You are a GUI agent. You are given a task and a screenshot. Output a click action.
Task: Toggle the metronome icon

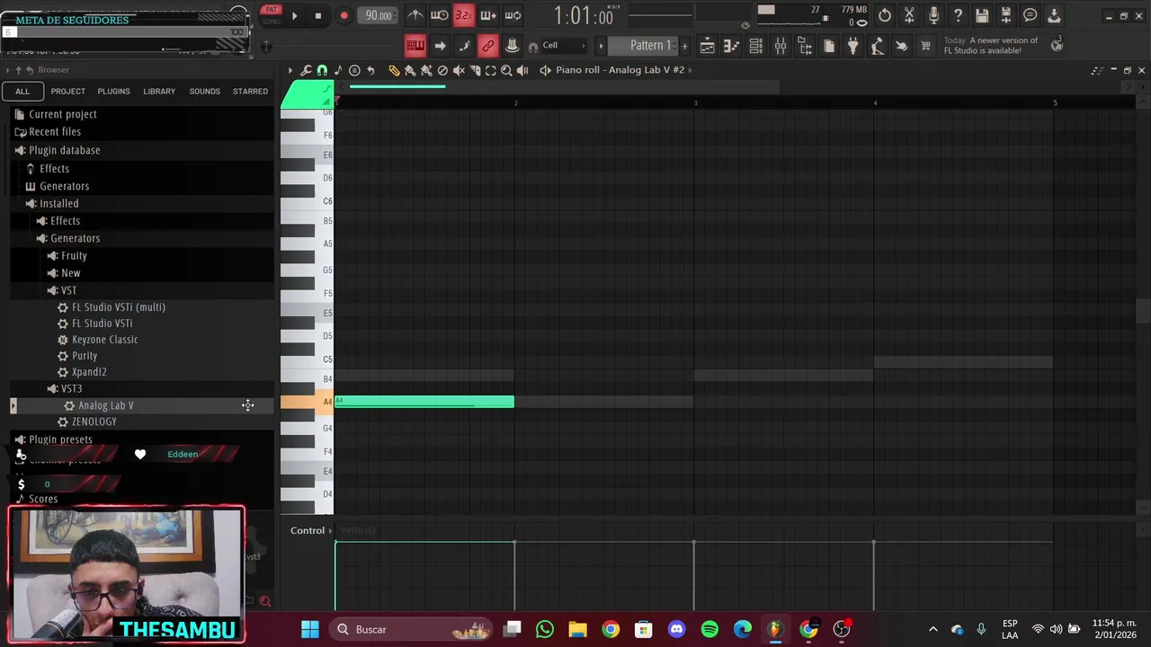pyautogui.click(x=415, y=15)
